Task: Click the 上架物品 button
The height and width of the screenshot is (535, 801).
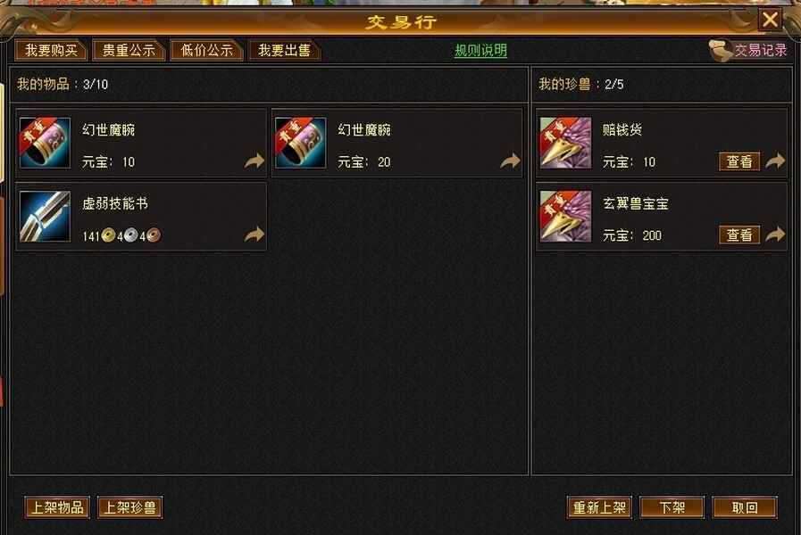Action: 57,507
